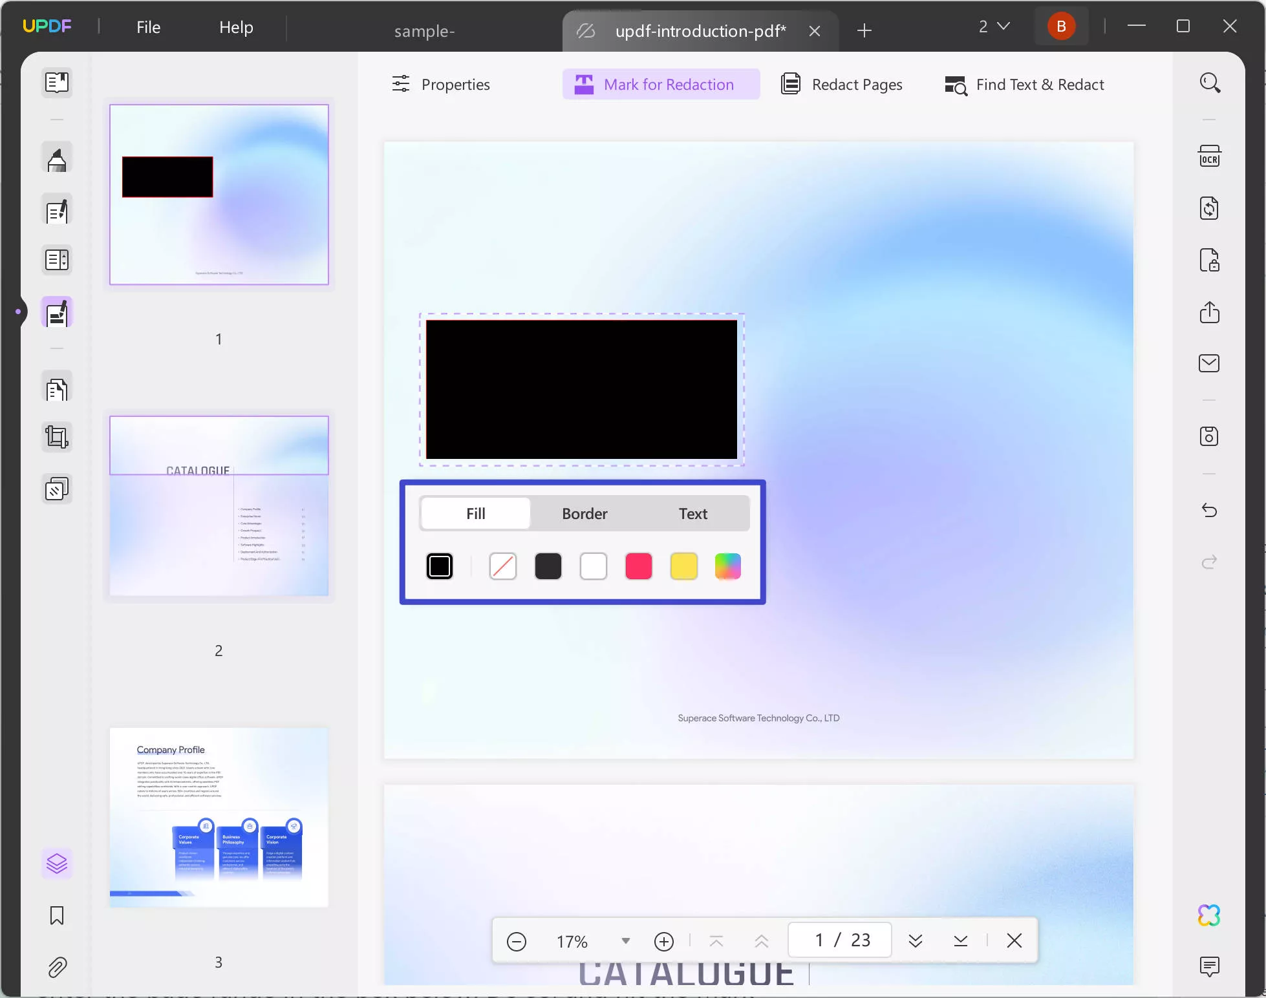
Task: Open redaction Properties
Action: [441, 85]
